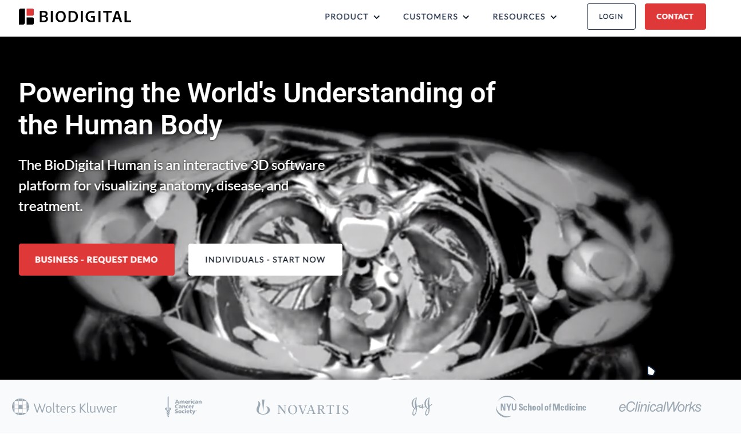741x434 pixels.
Task: Click the BioDigital logo icon
Action: [x=26, y=17]
